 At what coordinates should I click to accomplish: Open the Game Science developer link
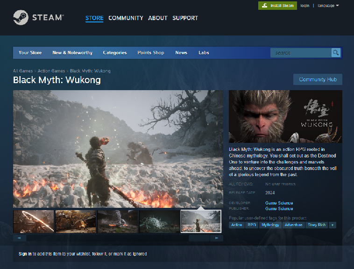(x=279, y=203)
